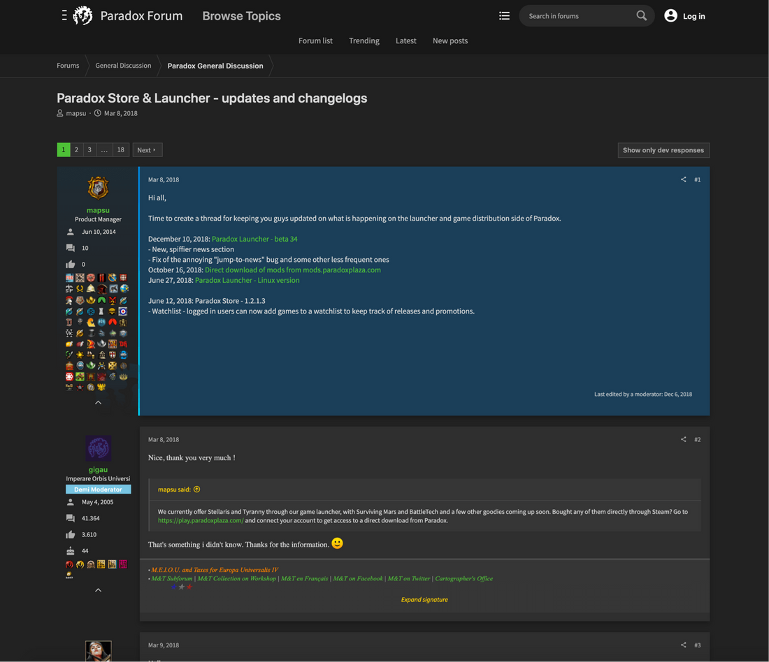The width and height of the screenshot is (769, 662).
Task: Click mapsu's avatar badge
Action: [98, 188]
